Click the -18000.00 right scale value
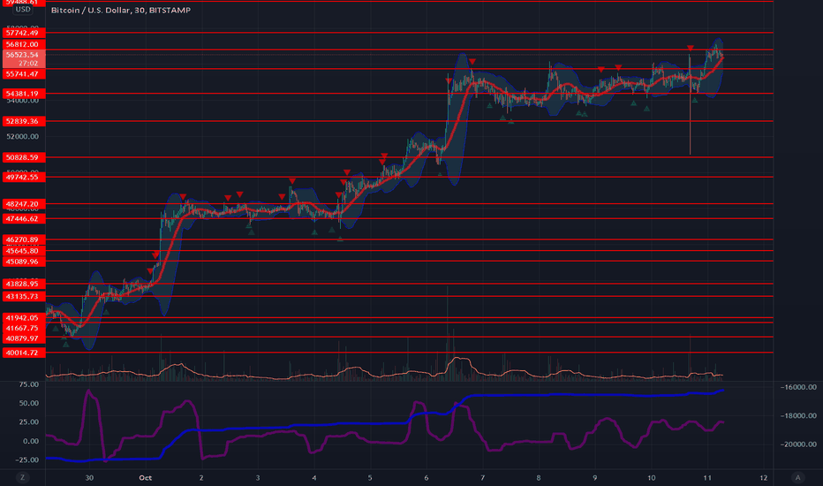 click(798, 415)
